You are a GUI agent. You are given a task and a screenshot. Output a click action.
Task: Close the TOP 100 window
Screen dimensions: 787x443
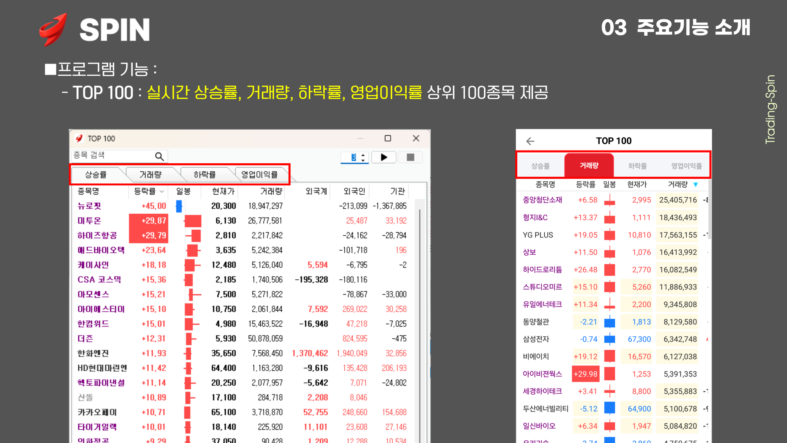416,139
